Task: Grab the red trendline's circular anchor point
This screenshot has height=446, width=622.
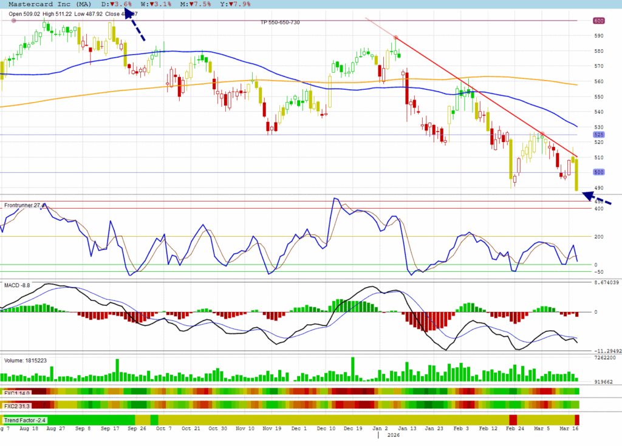Action: [x=395, y=38]
